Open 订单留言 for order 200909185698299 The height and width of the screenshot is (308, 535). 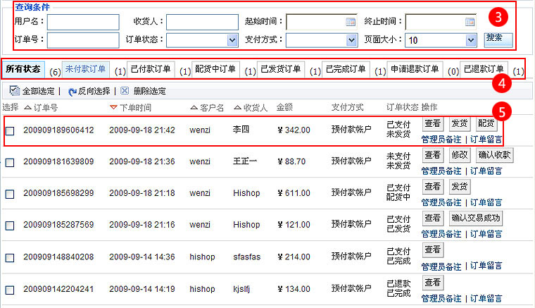[x=486, y=203]
